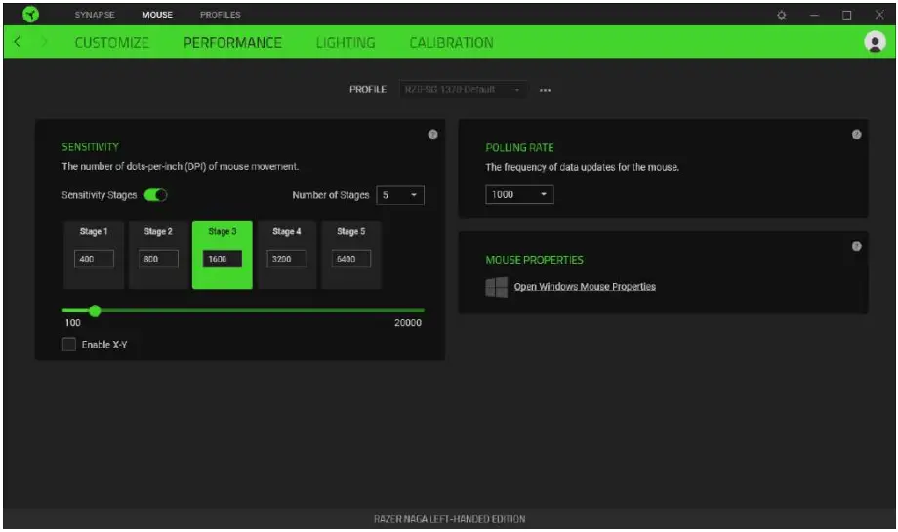The height and width of the screenshot is (532, 898).
Task: Select Stage 4 sensitivity tile
Action: [286, 255]
